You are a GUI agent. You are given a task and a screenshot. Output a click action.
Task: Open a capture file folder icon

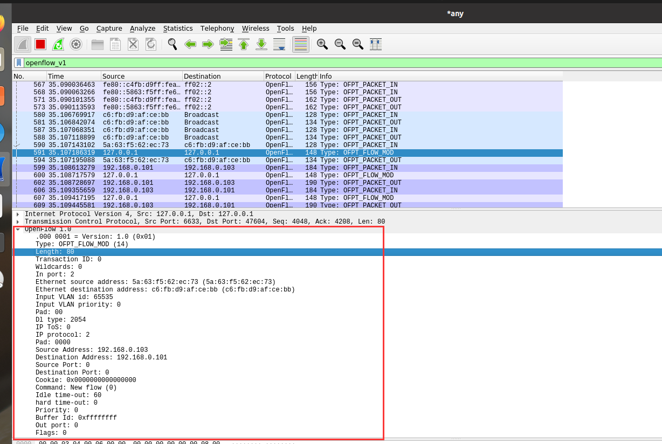(98, 44)
